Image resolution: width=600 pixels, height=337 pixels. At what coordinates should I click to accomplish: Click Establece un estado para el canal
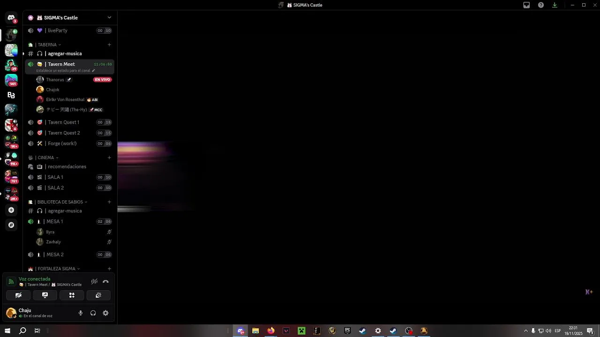pyautogui.click(x=65, y=71)
